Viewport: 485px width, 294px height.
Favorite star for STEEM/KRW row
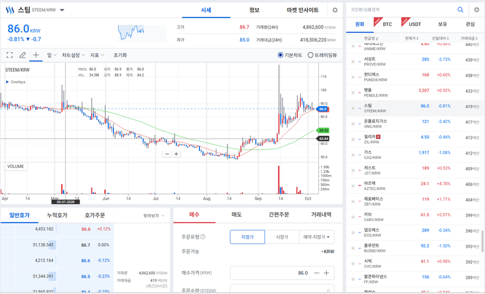click(353, 108)
